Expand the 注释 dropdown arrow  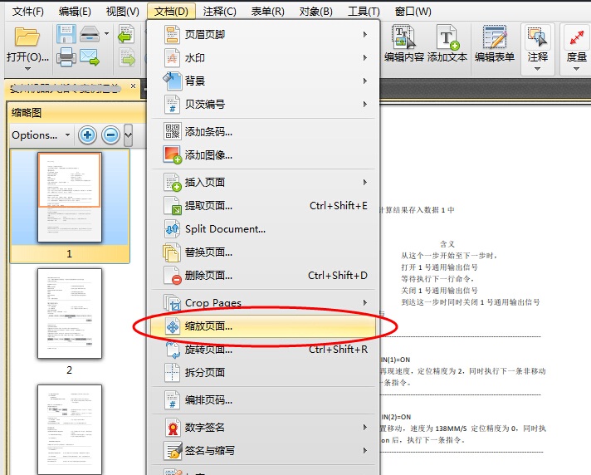pyautogui.click(x=538, y=69)
